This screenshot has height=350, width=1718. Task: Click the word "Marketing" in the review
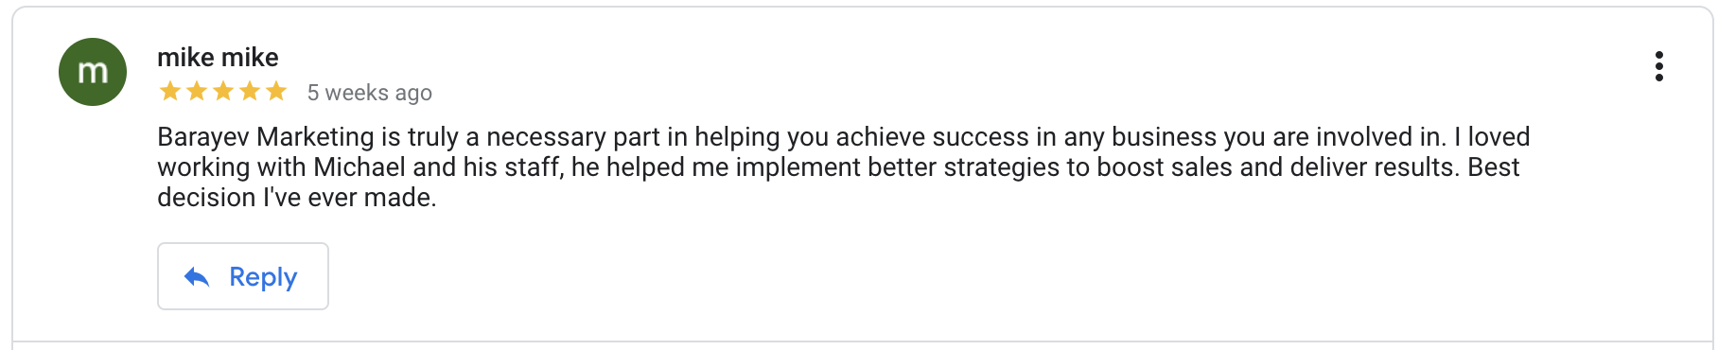point(316,137)
